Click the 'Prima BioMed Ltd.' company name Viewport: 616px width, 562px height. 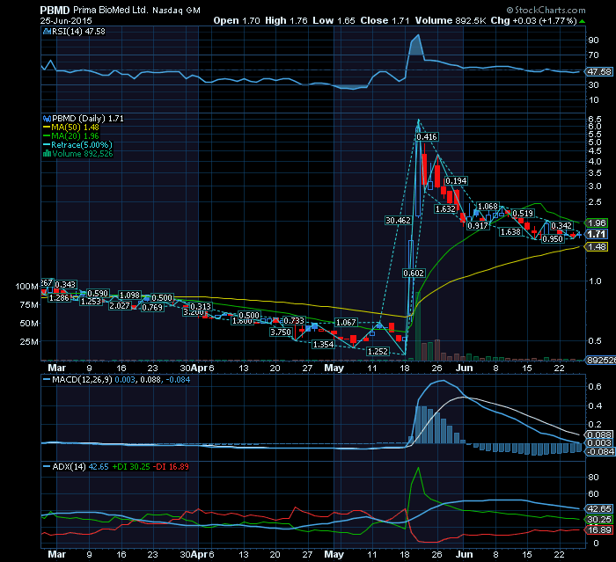pos(110,11)
